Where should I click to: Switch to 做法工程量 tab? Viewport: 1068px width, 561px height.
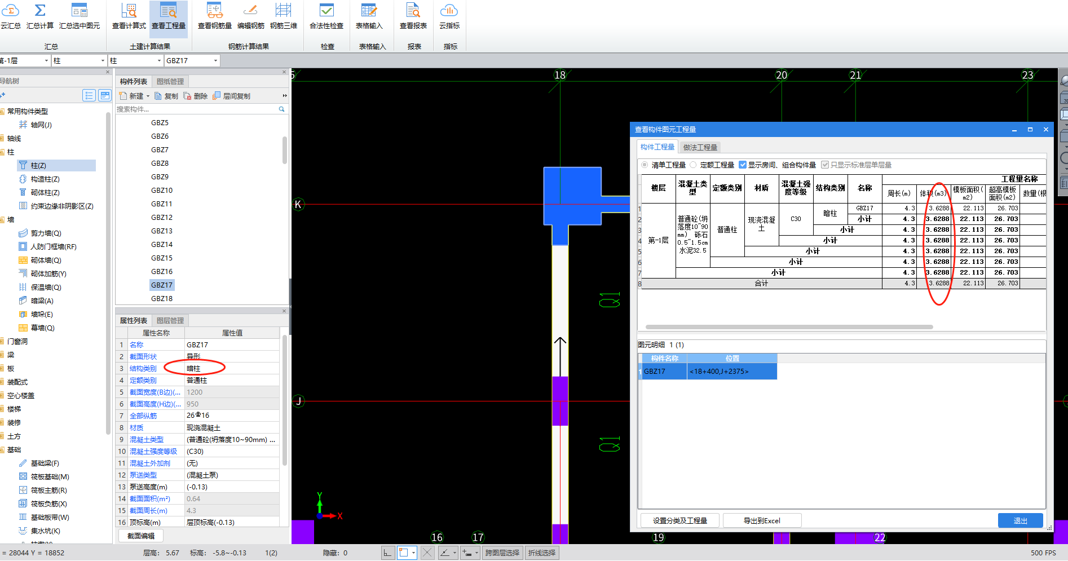pyautogui.click(x=700, y=148)
